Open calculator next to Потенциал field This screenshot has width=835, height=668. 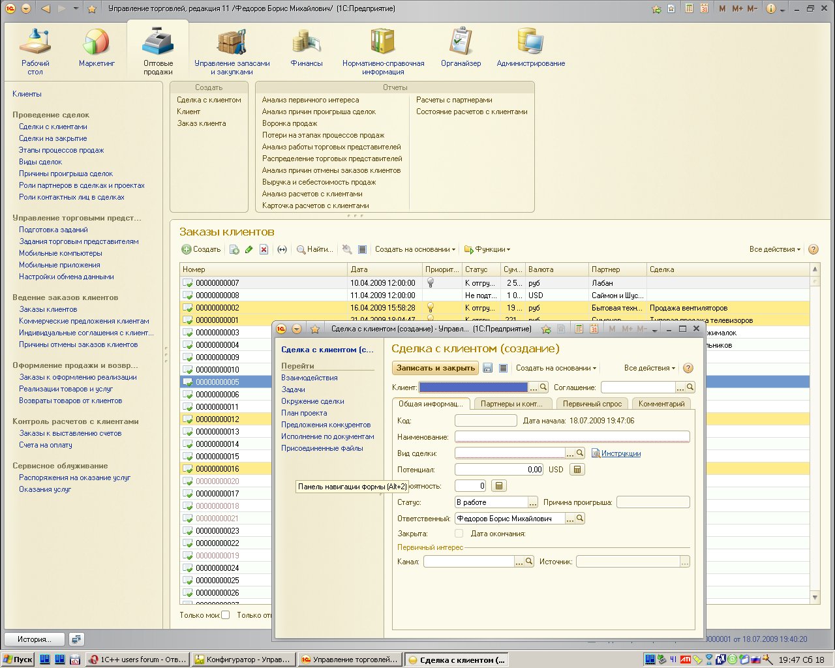[x=577, y=470]
